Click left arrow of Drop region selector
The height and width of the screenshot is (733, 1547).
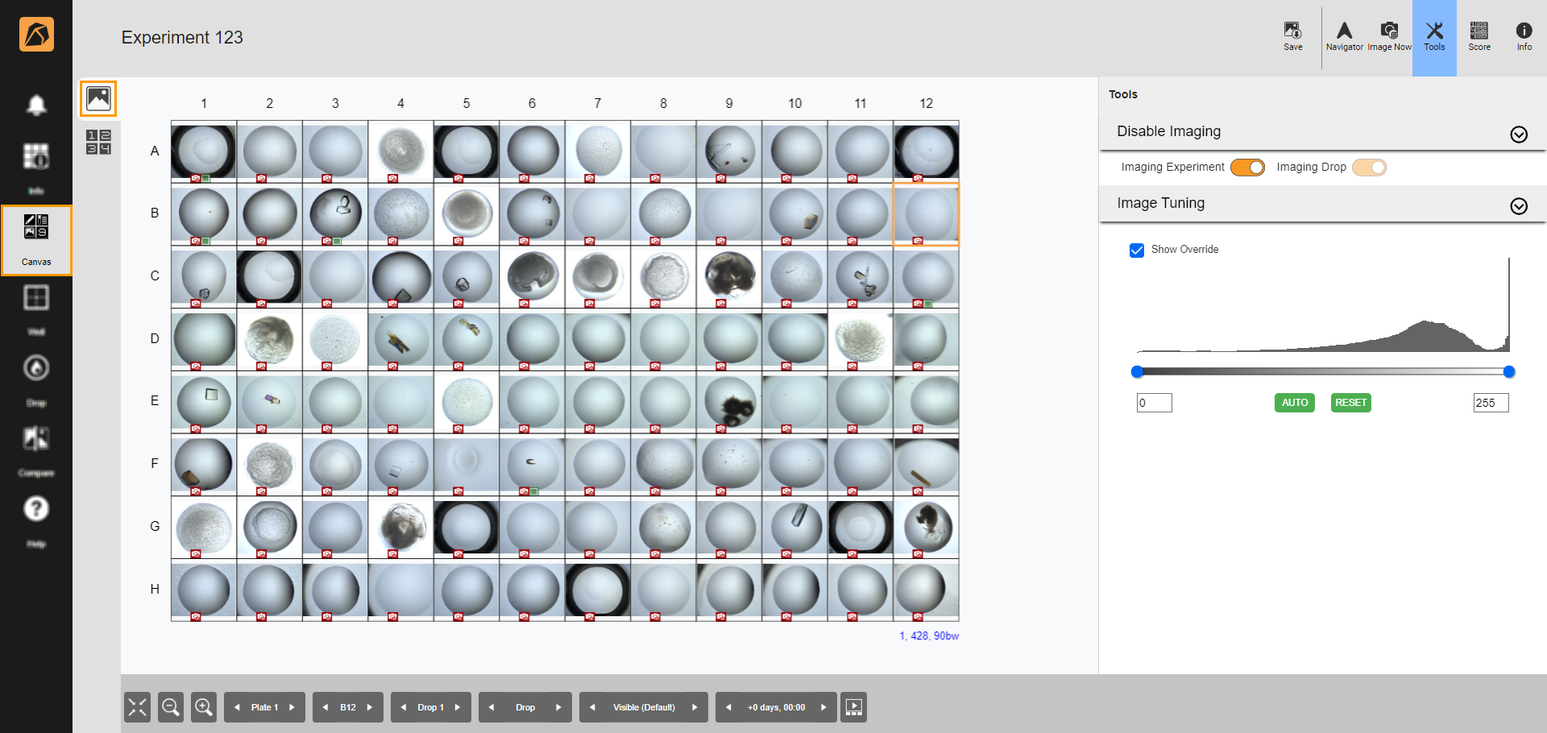point(491,707)
